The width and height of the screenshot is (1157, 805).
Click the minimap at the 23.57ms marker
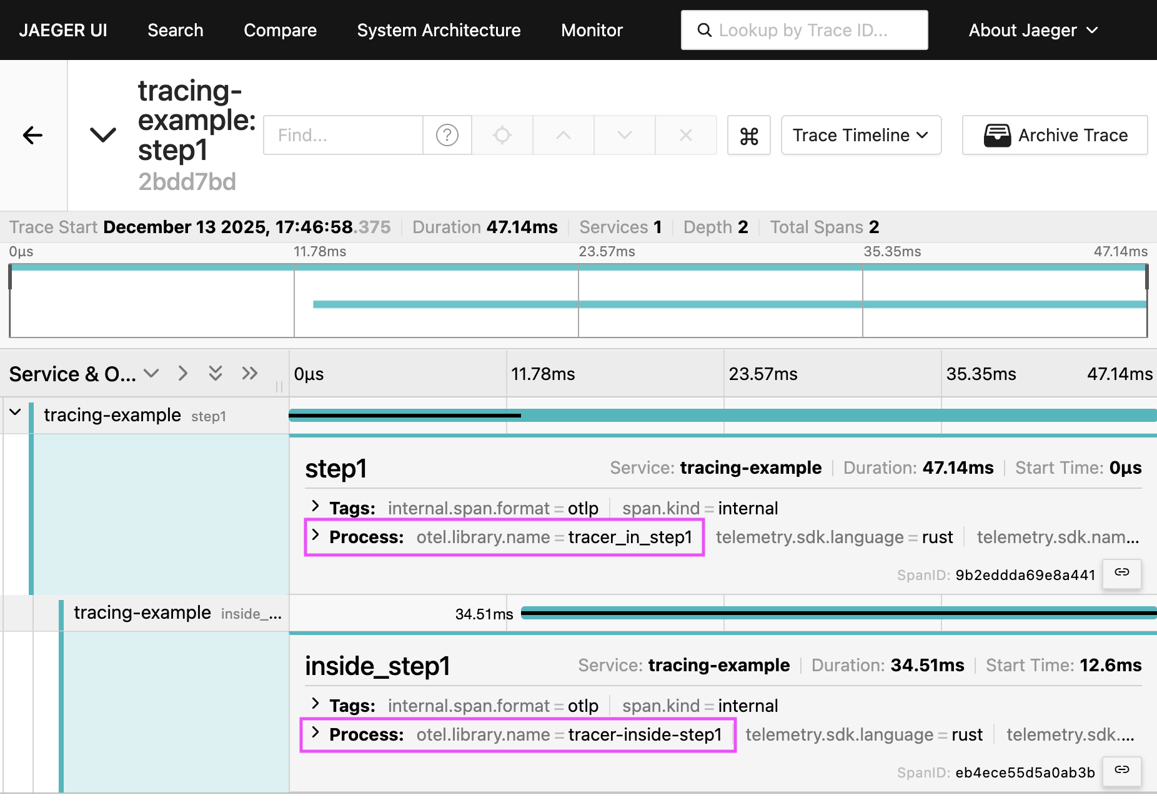(x=578, y=301)
